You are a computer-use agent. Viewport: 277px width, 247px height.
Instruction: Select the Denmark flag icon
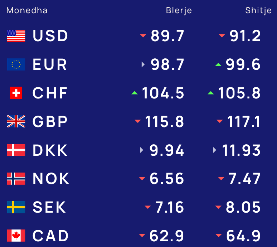click(16, 150)
